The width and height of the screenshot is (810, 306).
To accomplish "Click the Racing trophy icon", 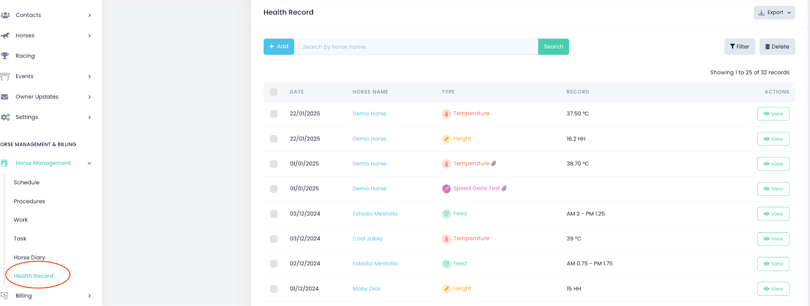I will tap(5, 56).
